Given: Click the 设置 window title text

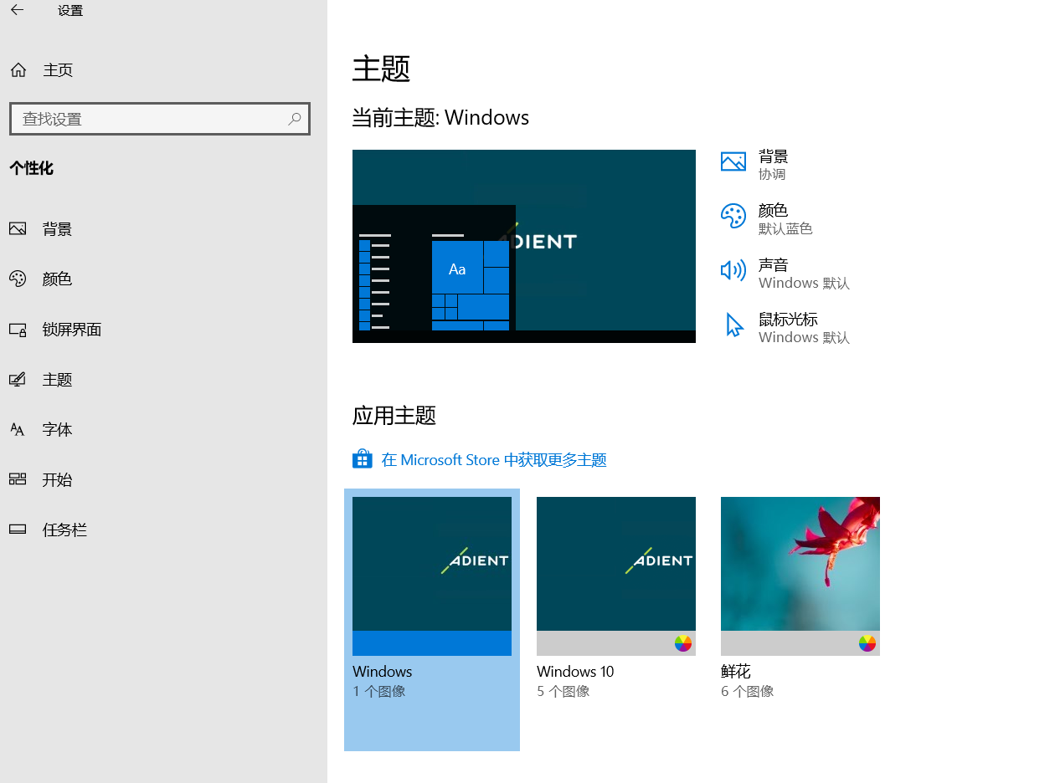Looking at the screenshot, I should tap(70, 11).
